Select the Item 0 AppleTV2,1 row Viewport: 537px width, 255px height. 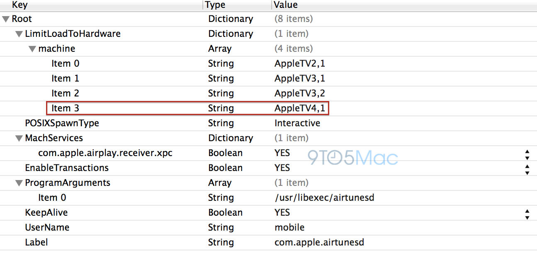click(268, 64)
